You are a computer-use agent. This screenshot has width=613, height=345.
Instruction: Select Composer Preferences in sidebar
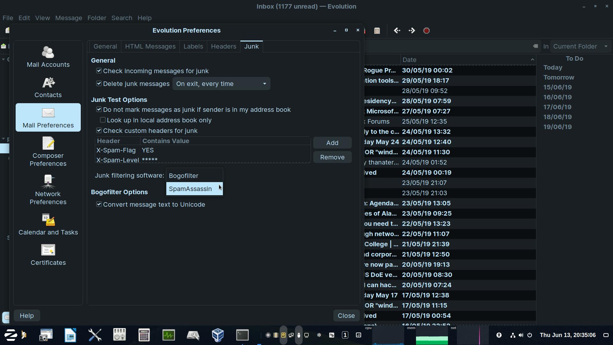48,152
